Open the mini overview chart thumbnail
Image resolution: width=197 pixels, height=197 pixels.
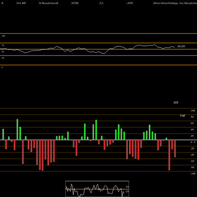pos(97,189)
